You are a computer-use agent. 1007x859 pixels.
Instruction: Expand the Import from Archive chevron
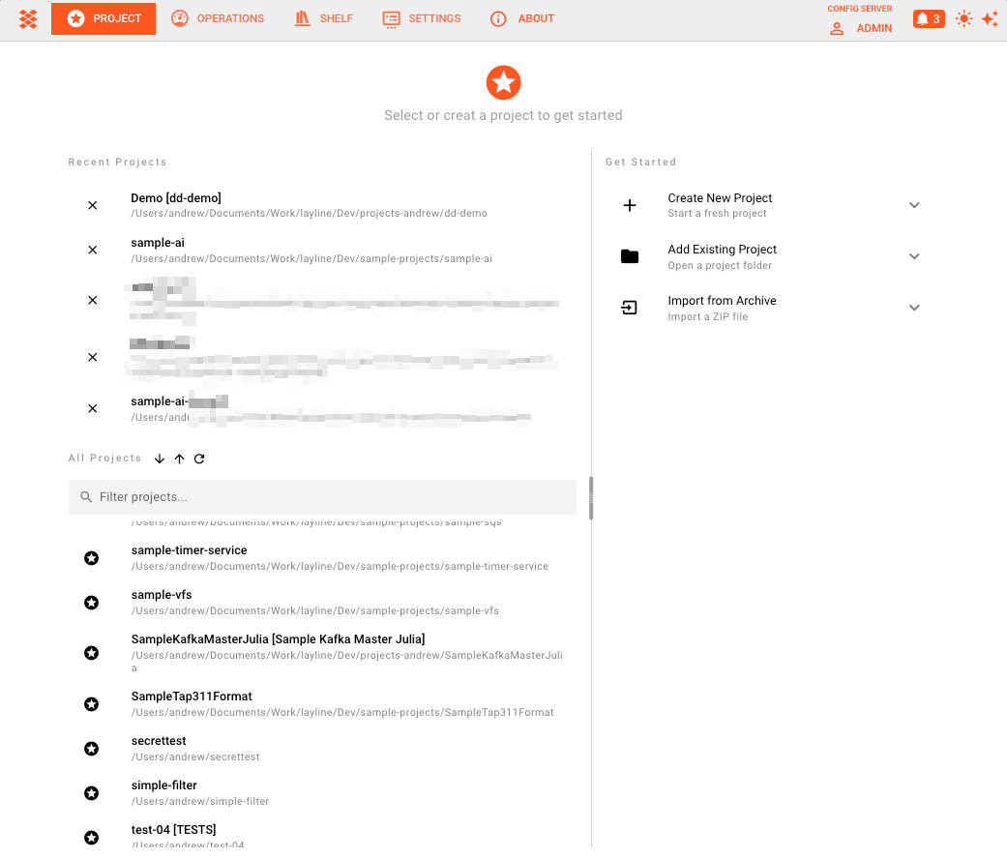[x=914, y=308]
